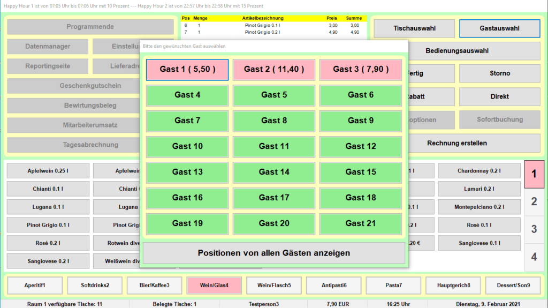Click the Gast 15 button

[x=361, y=172]
